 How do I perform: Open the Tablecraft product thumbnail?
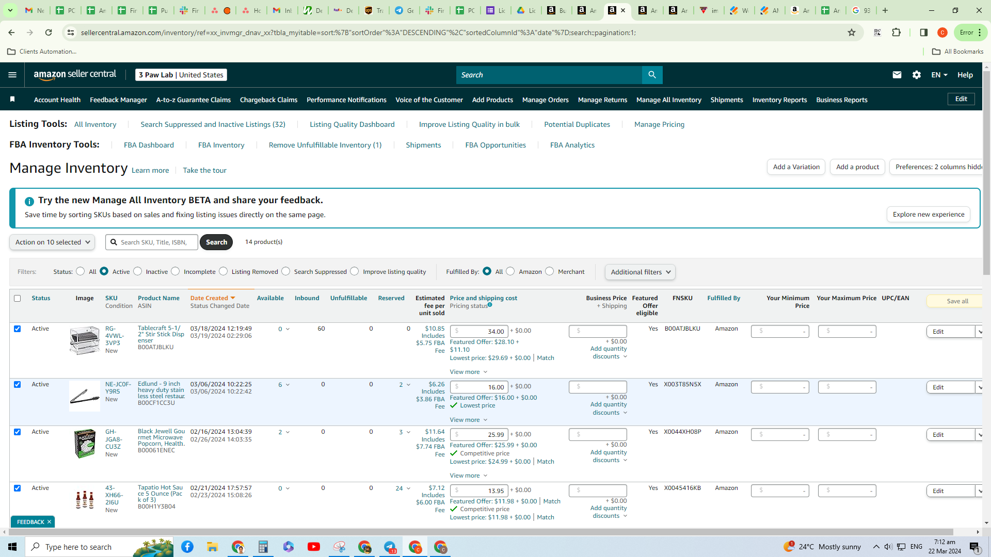pos(85,340)
